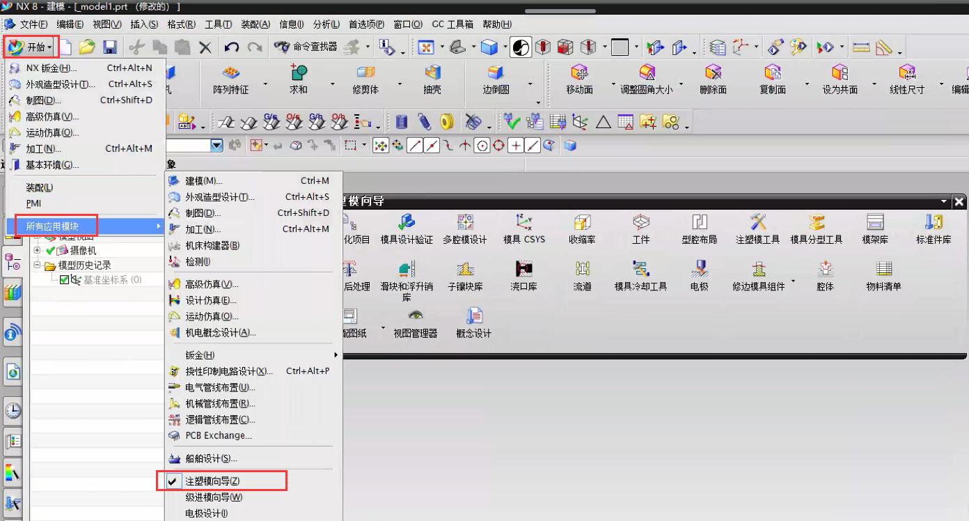Open the 开始 start dropdown button
The image size is (969, 521).
[x=30, y=47]
